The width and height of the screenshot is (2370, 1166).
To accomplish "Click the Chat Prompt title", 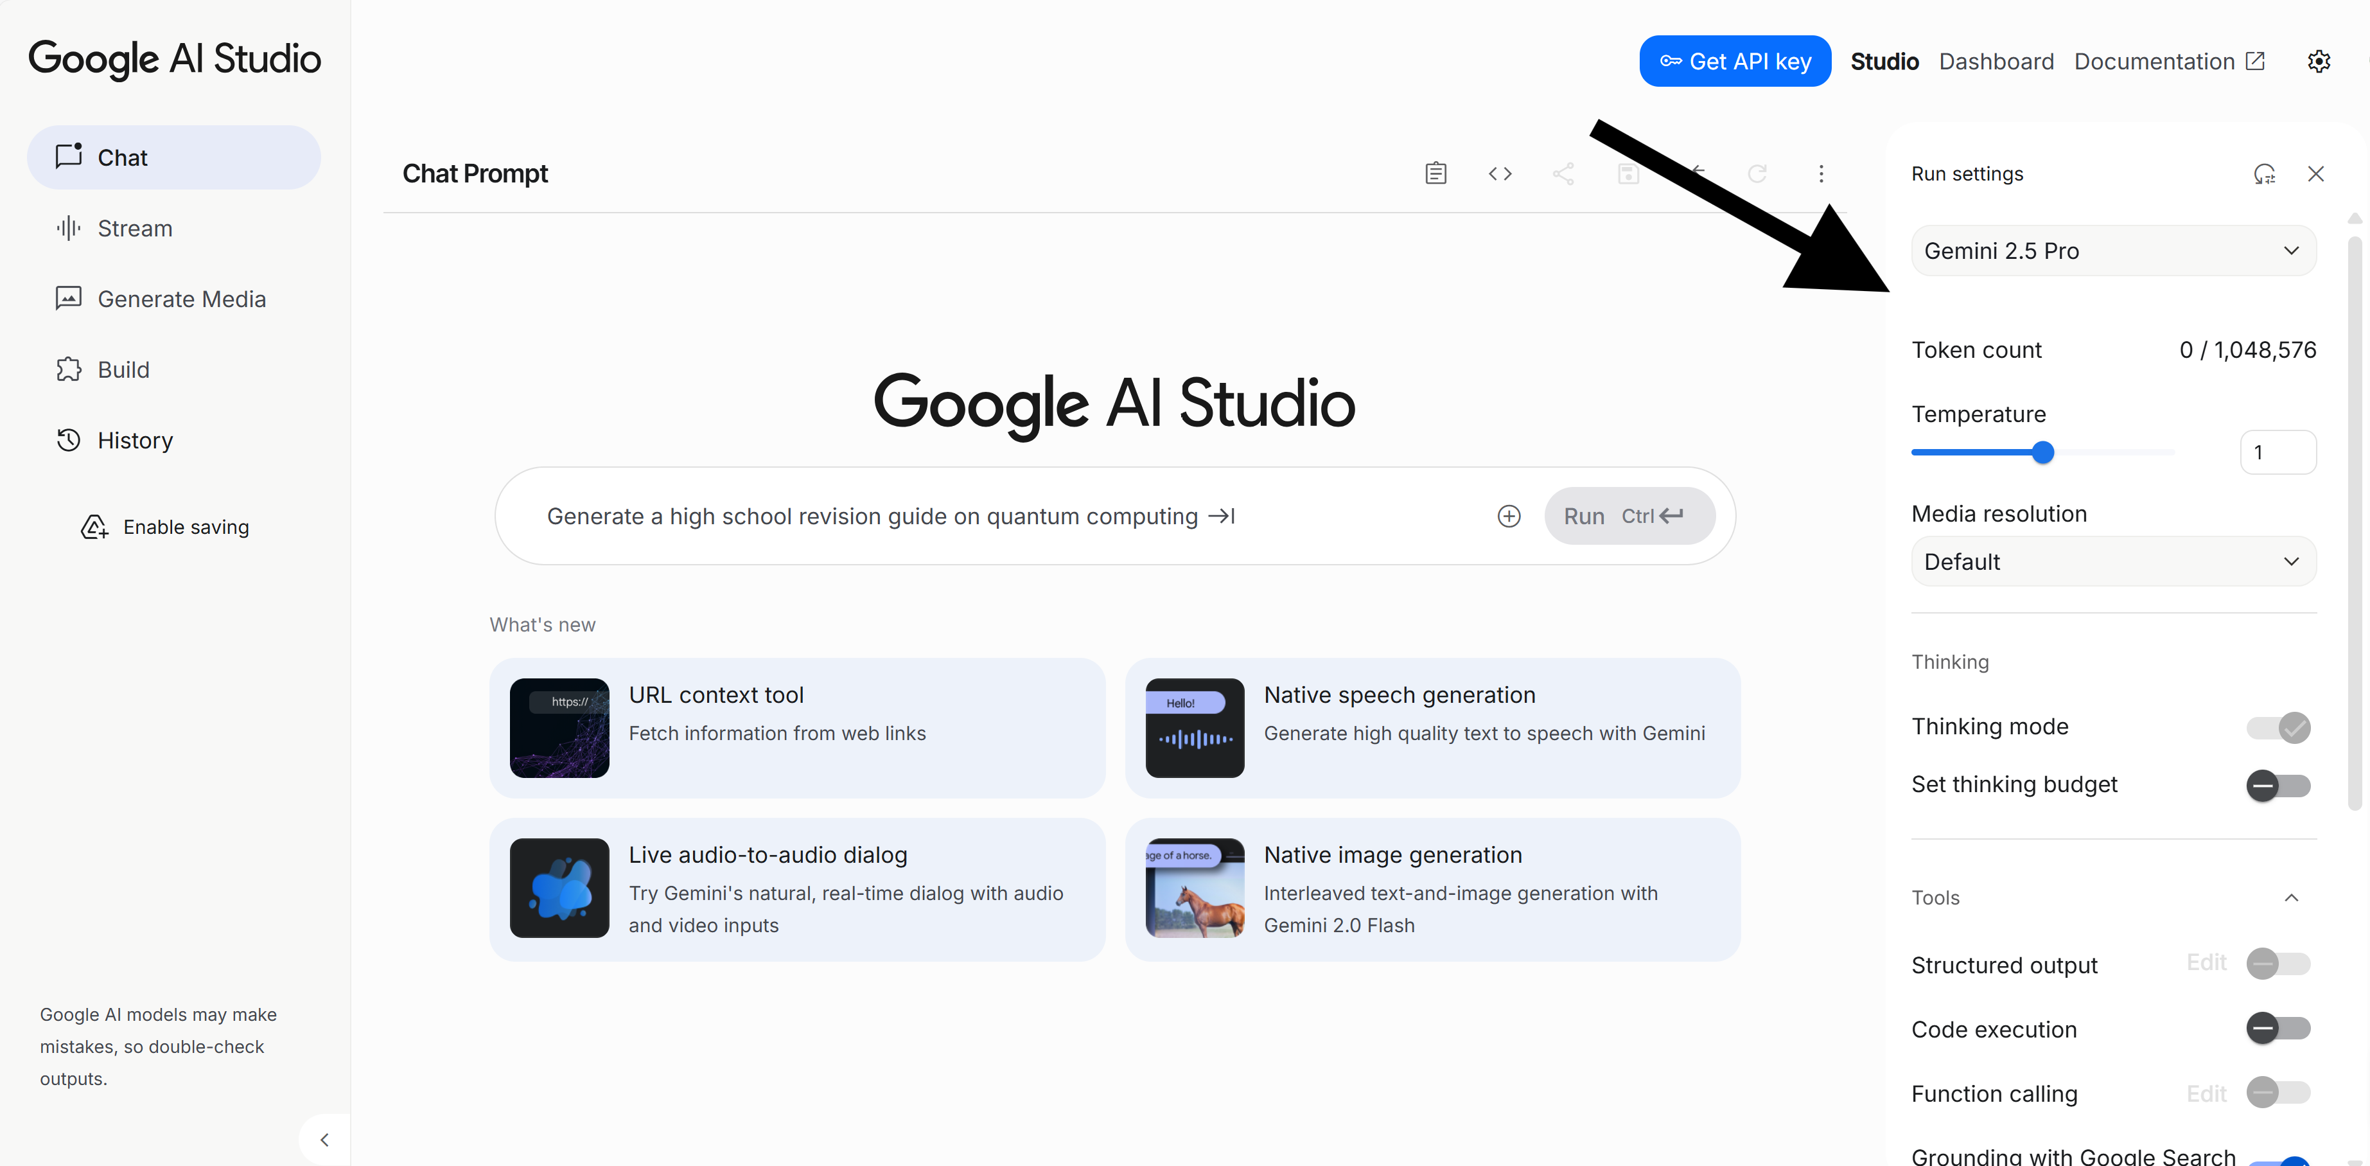I will [475, 173].
